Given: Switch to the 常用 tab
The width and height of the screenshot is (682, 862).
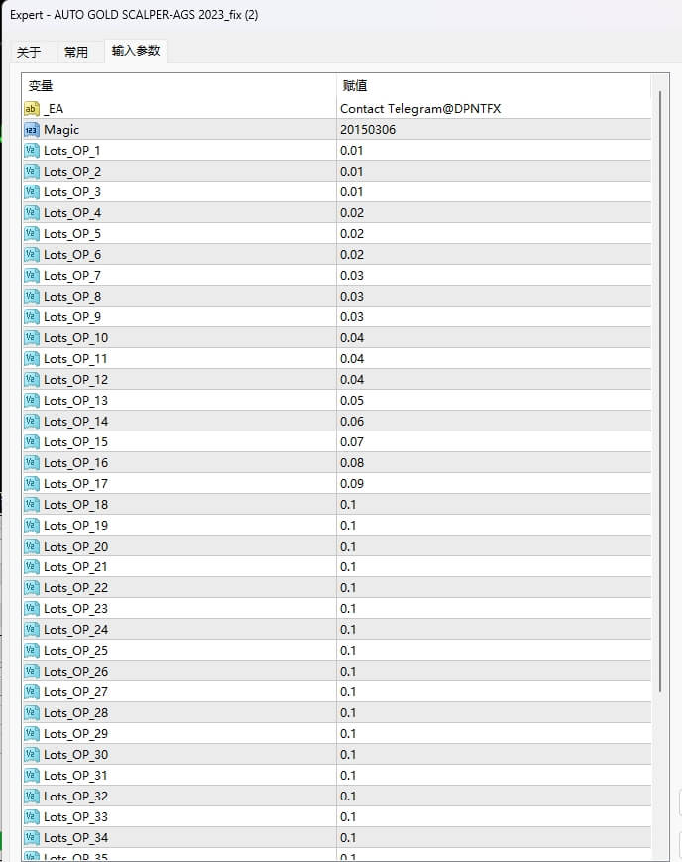Looking at the screenshot, I should (x=76, y=52).
